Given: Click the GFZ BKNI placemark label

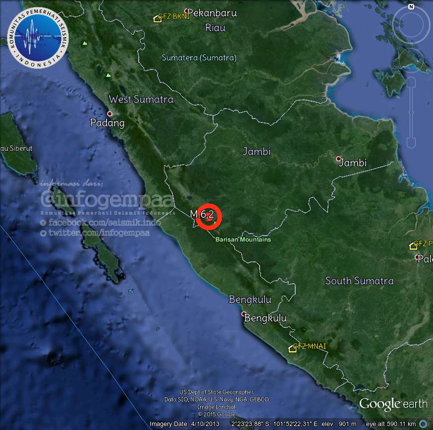Looking at the screenshot, I should pyautogui.click(x=174, y=16).
